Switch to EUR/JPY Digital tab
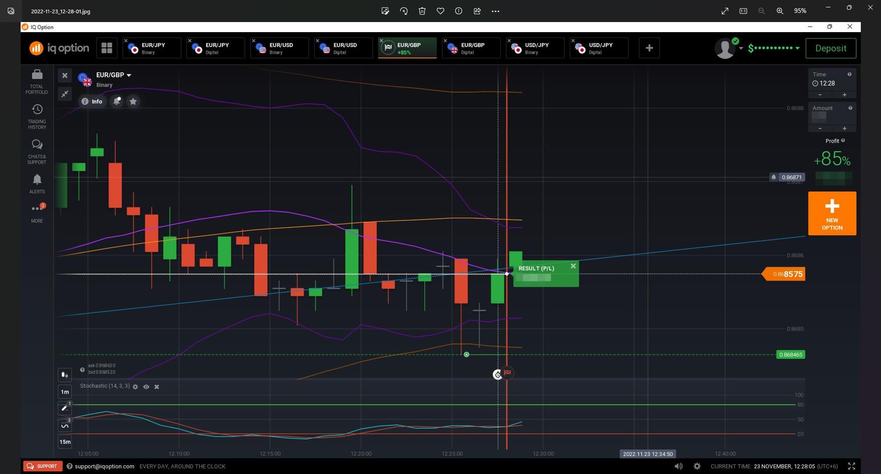 216,48
